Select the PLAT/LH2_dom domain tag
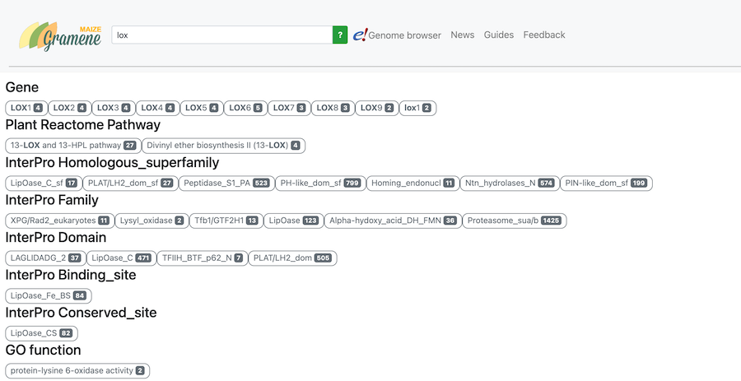This screenshot has height=381, width=741. (292, 258)
